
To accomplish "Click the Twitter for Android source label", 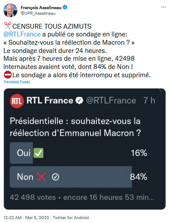I will 71,217.
